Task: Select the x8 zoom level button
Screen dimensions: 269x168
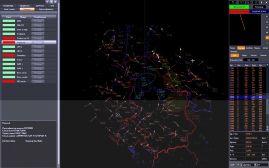Action: pos(267,33)
